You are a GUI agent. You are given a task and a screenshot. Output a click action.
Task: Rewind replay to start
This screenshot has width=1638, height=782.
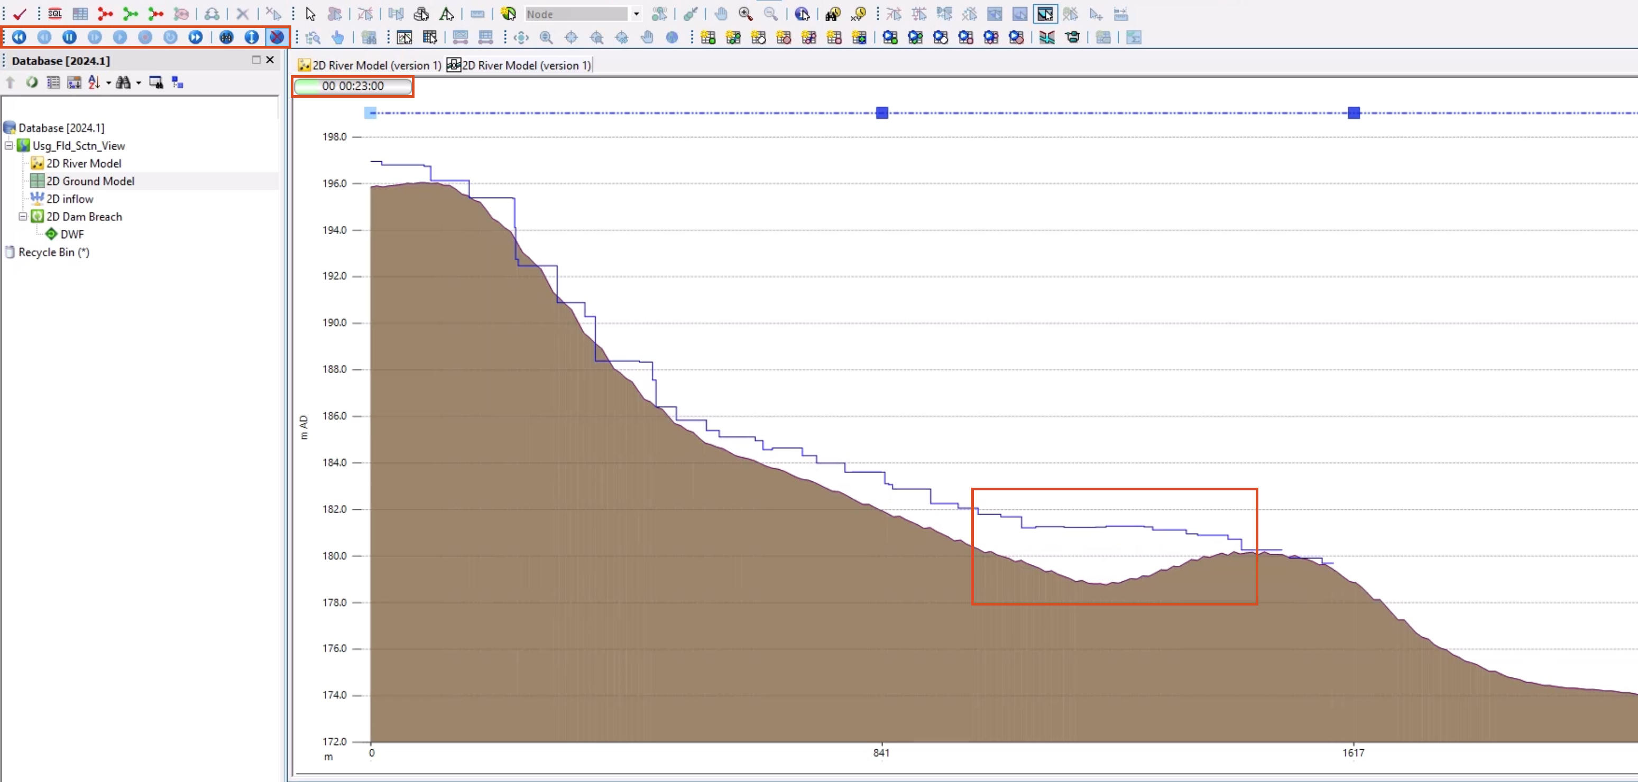19,38
